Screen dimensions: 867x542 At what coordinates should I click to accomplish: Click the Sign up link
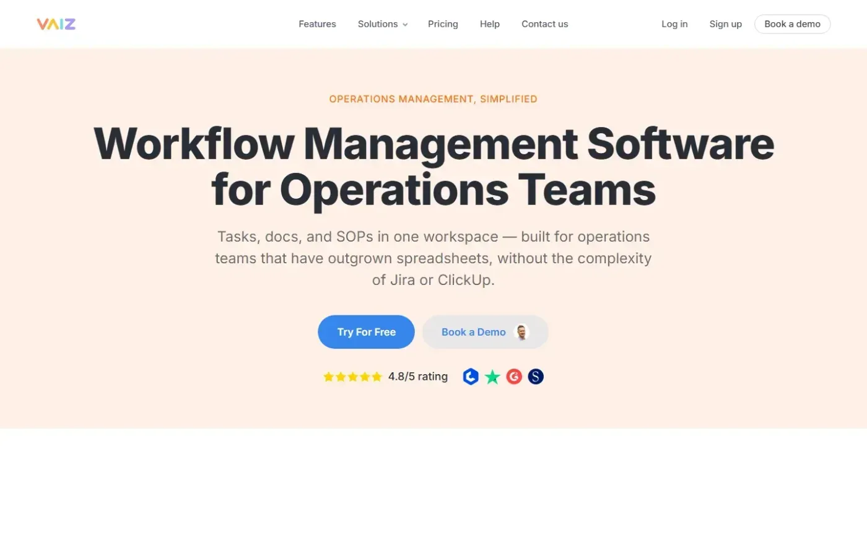coord(725,24)
